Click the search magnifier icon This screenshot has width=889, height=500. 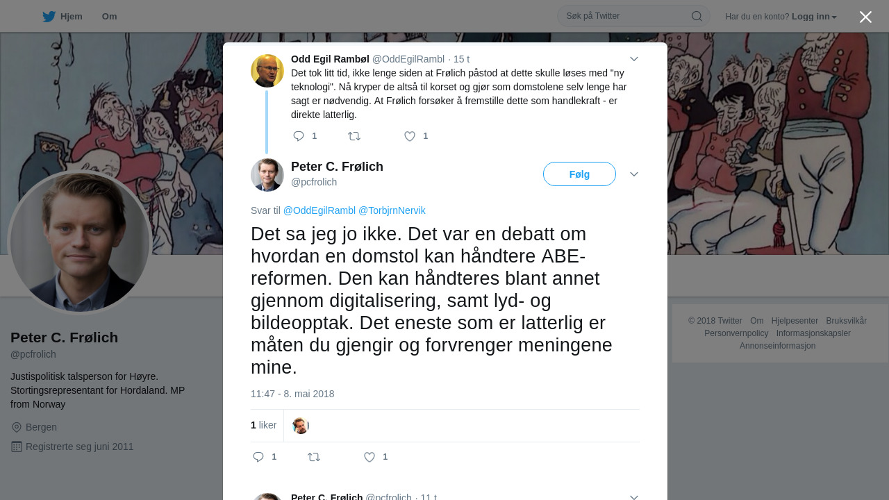click(x=697, y=16)
